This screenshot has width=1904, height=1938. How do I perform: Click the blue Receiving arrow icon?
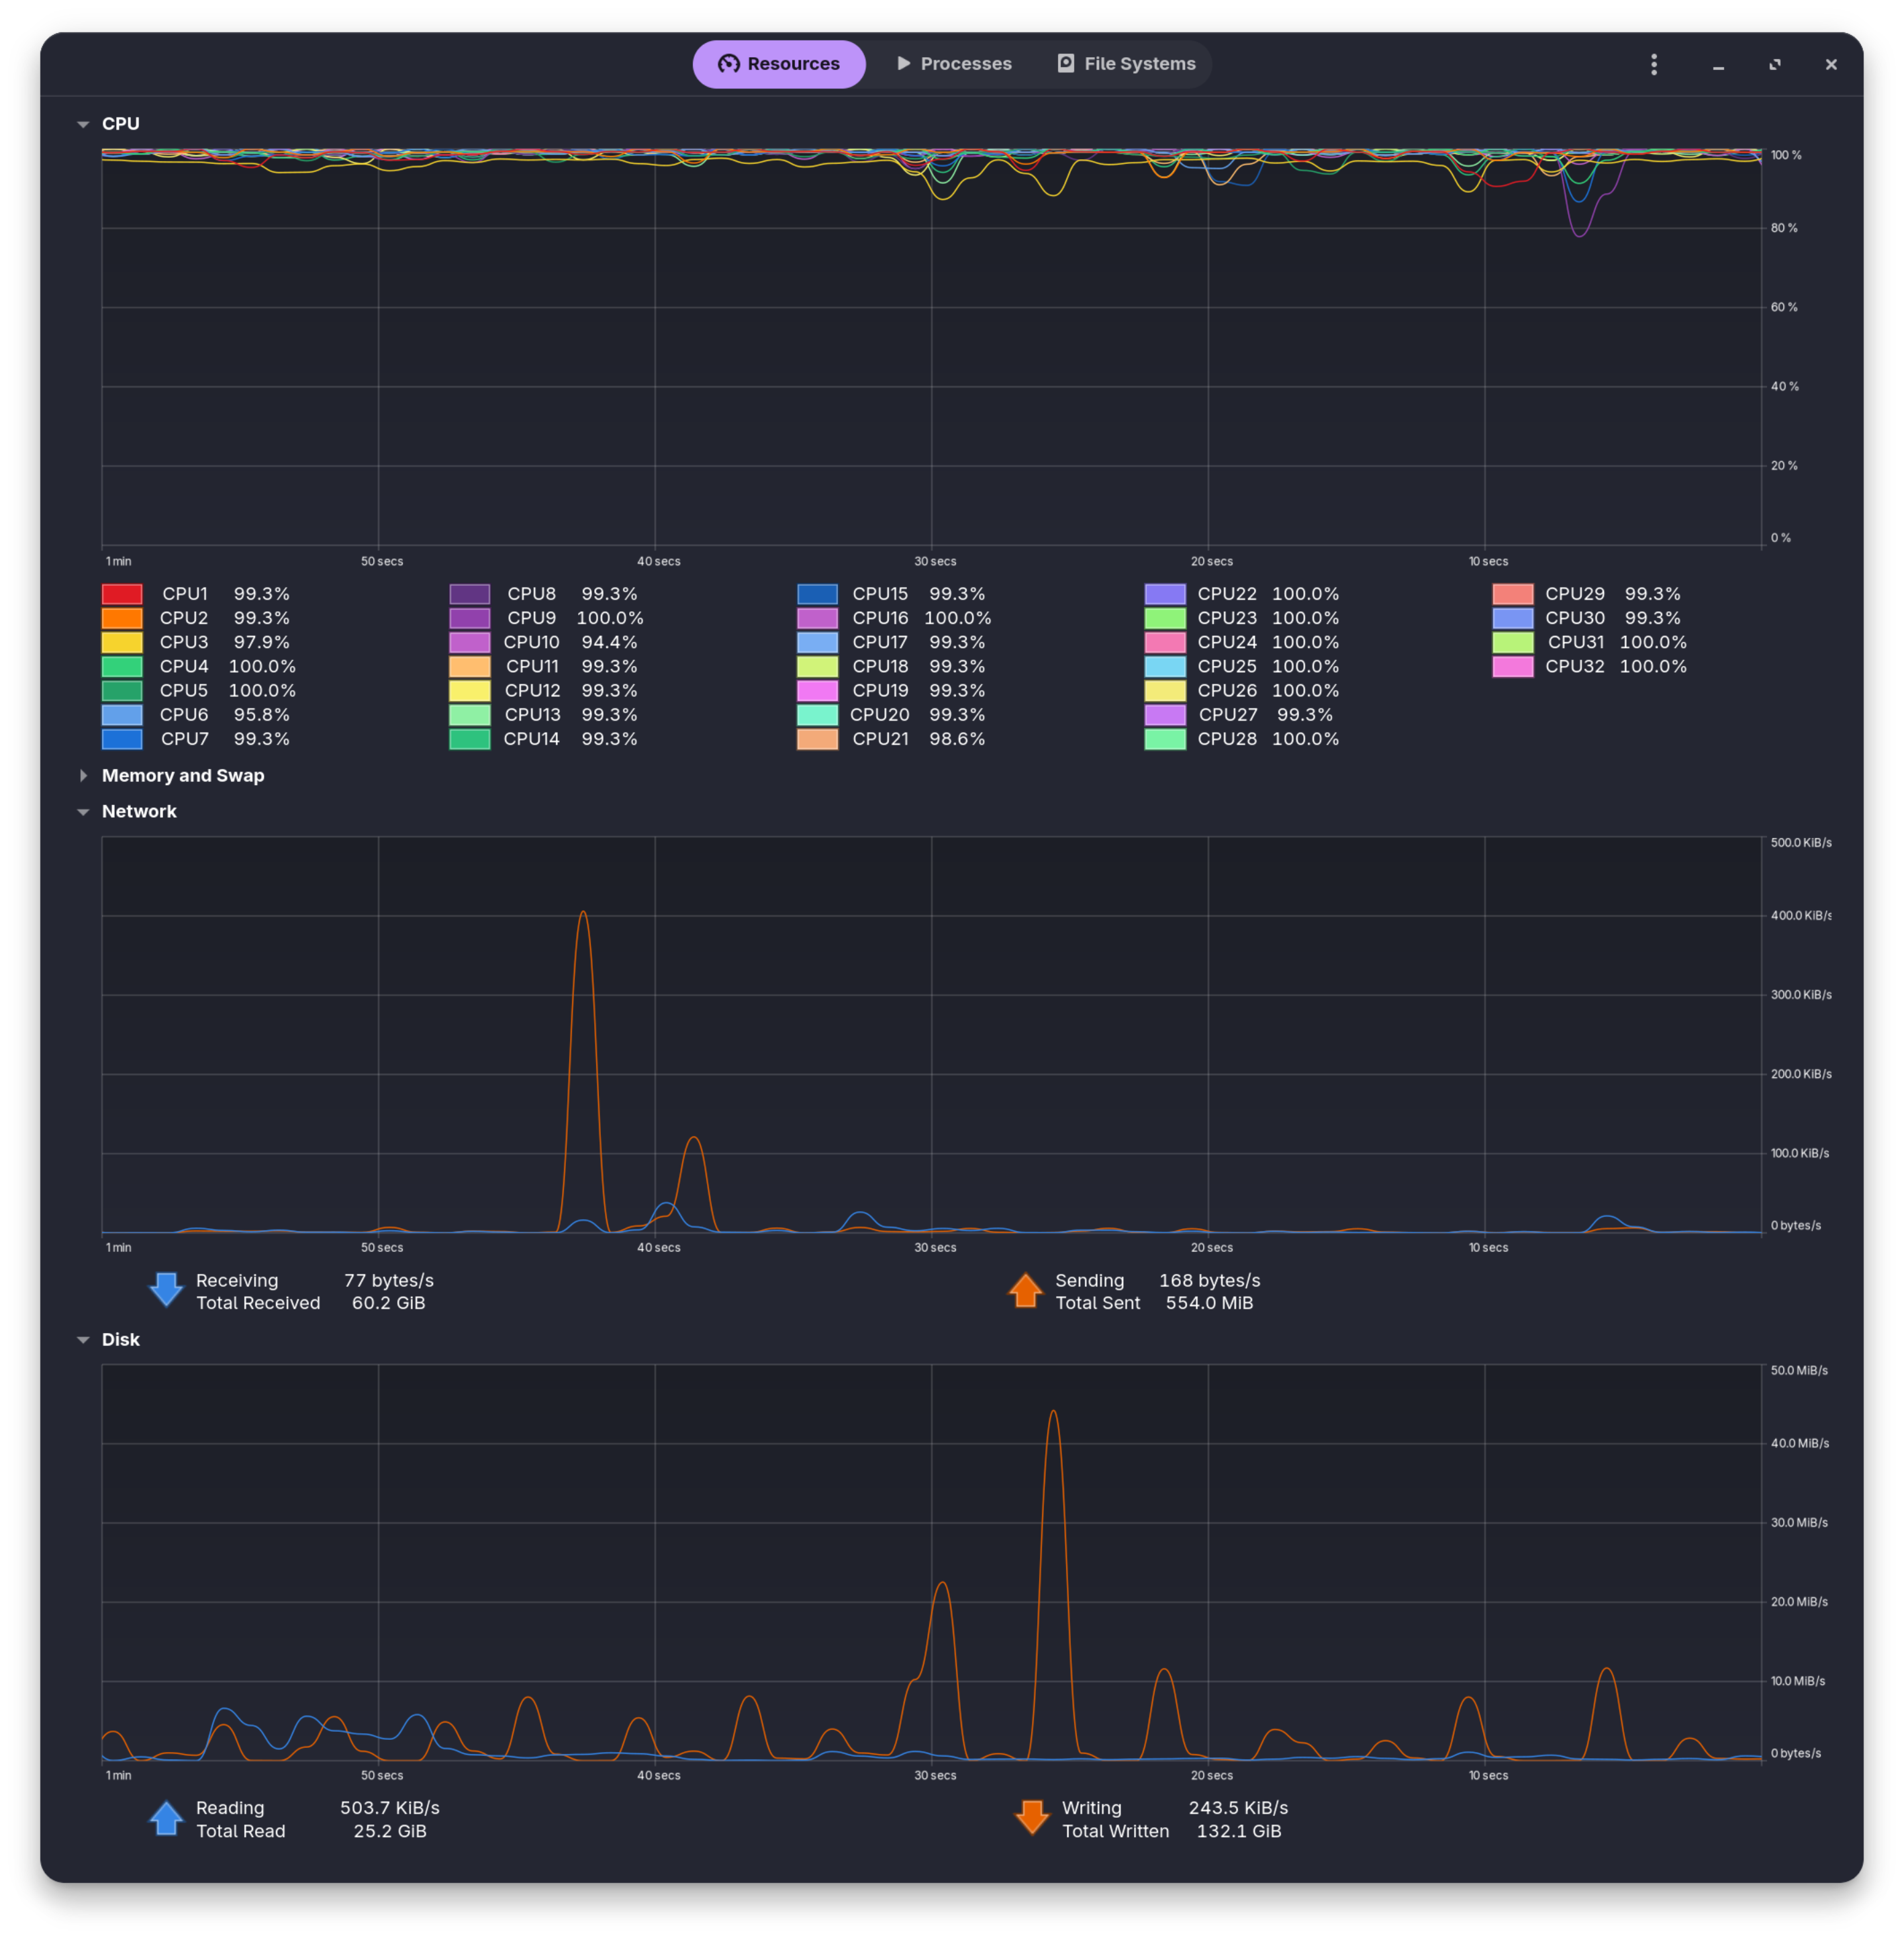point(166,1291)
